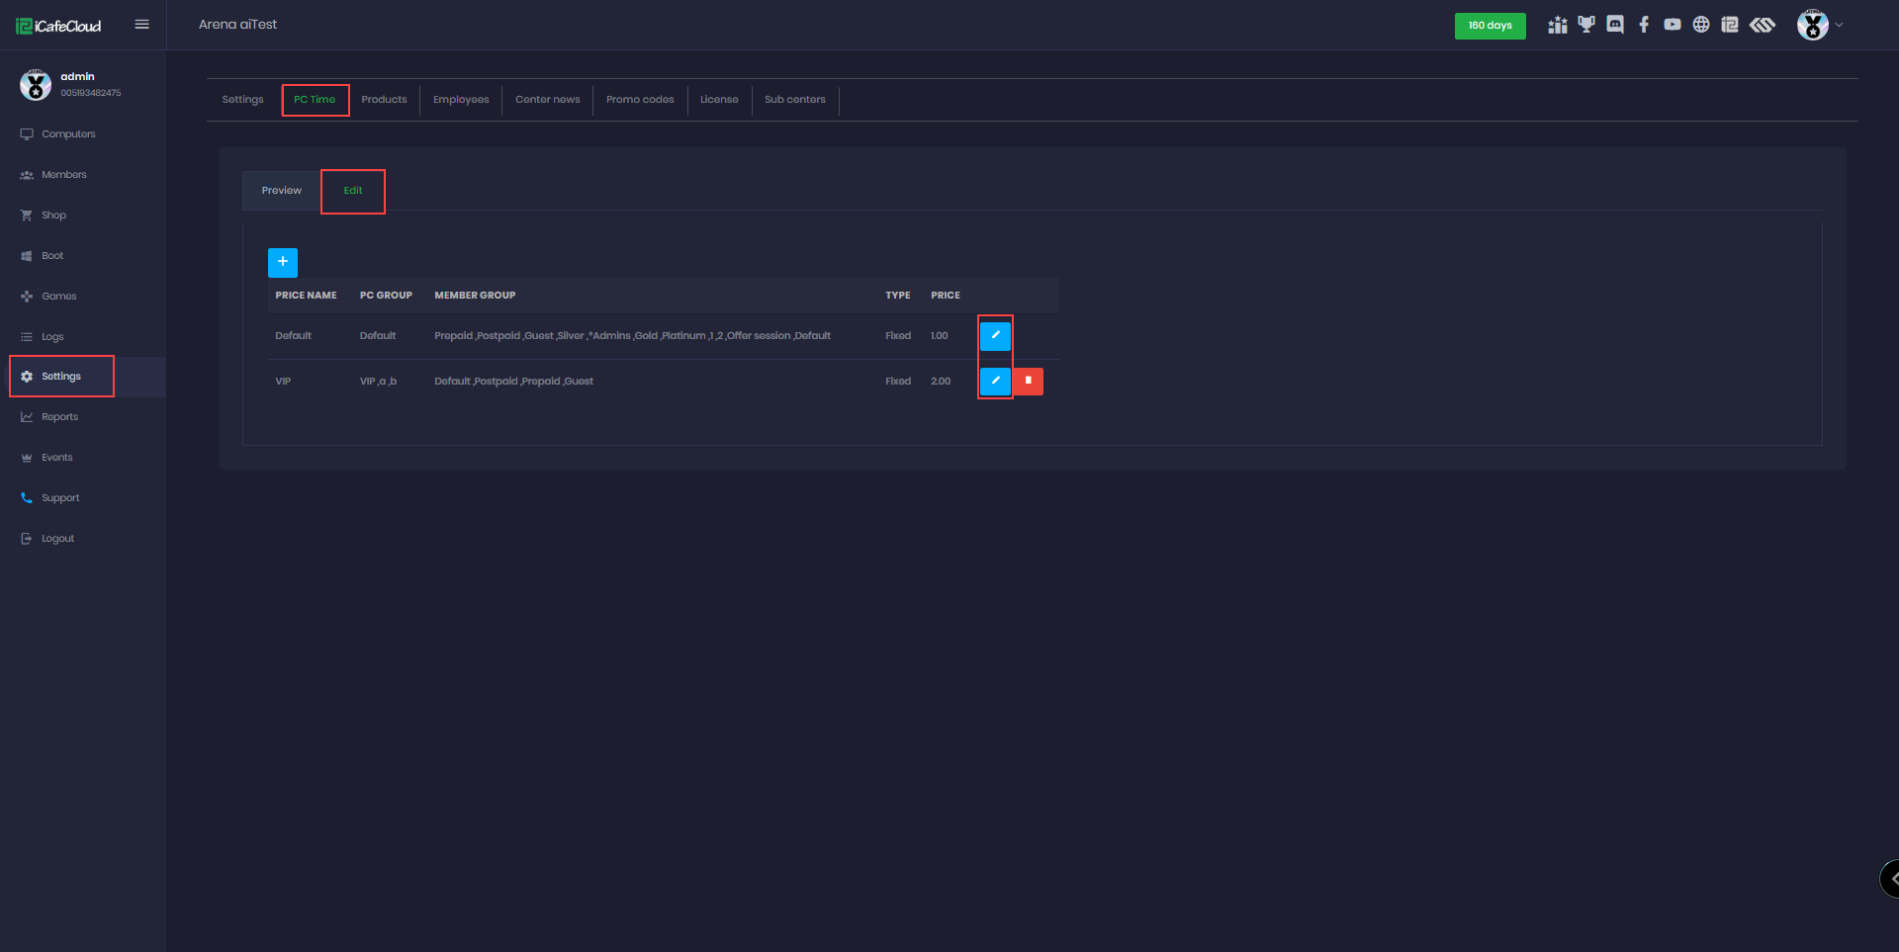Click the 160 days license button

pyautogui.click(x=1490, y=26)
